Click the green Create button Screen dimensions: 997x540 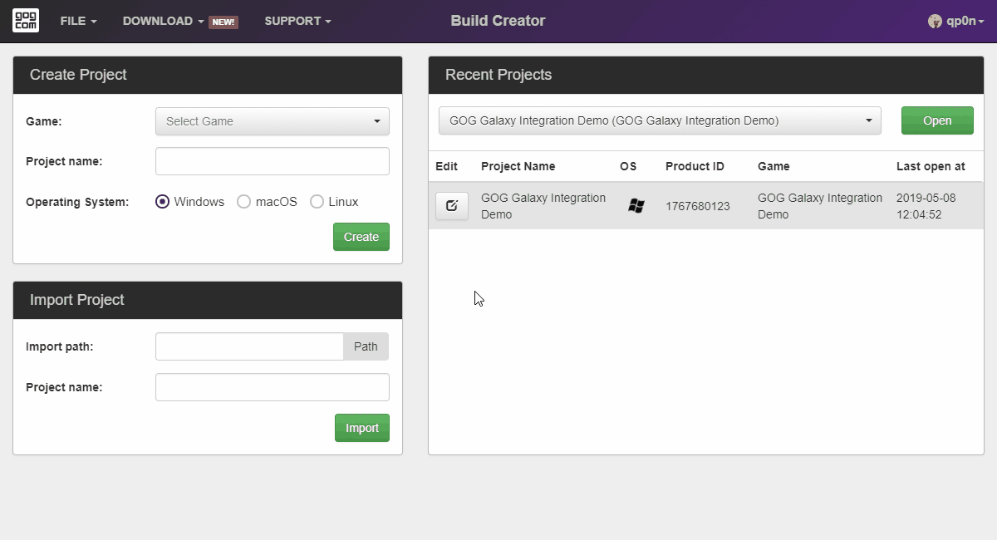[x=361, y=237]
